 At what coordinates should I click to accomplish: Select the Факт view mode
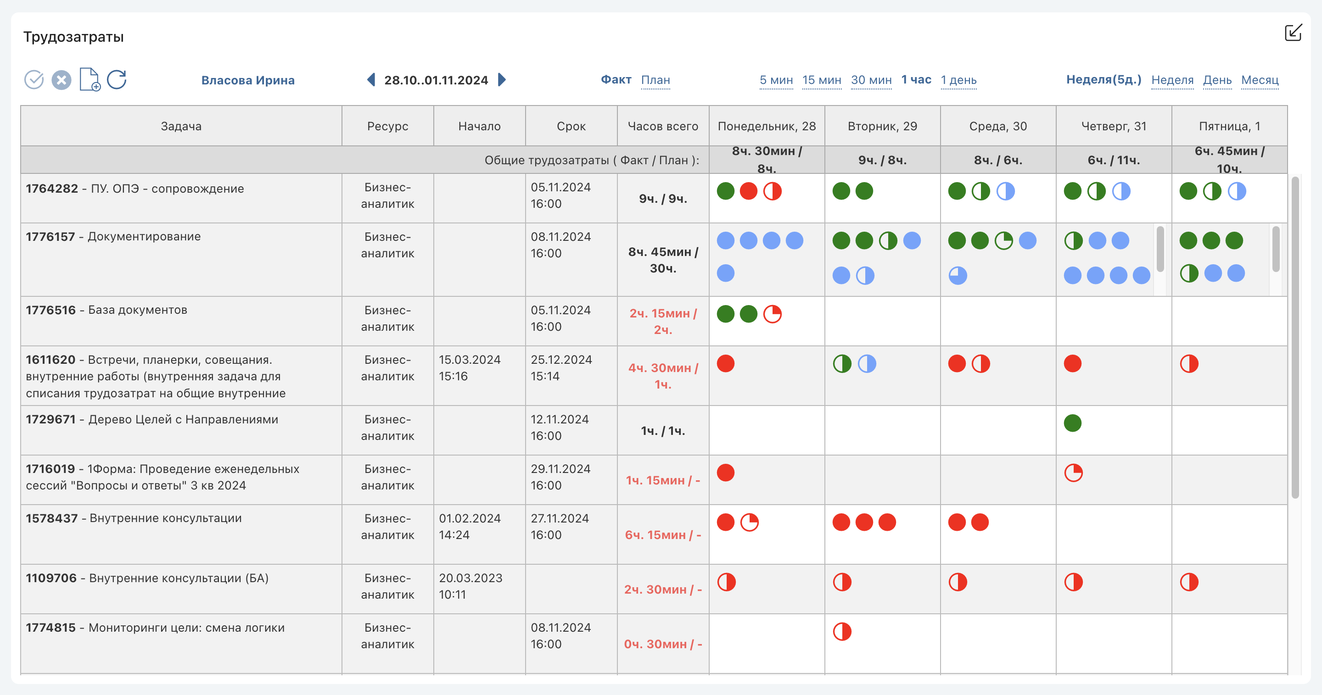[616, 79]
